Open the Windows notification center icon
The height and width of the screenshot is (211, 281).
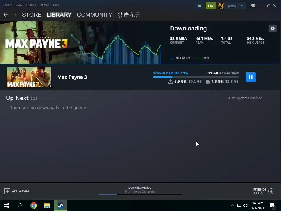272,206
